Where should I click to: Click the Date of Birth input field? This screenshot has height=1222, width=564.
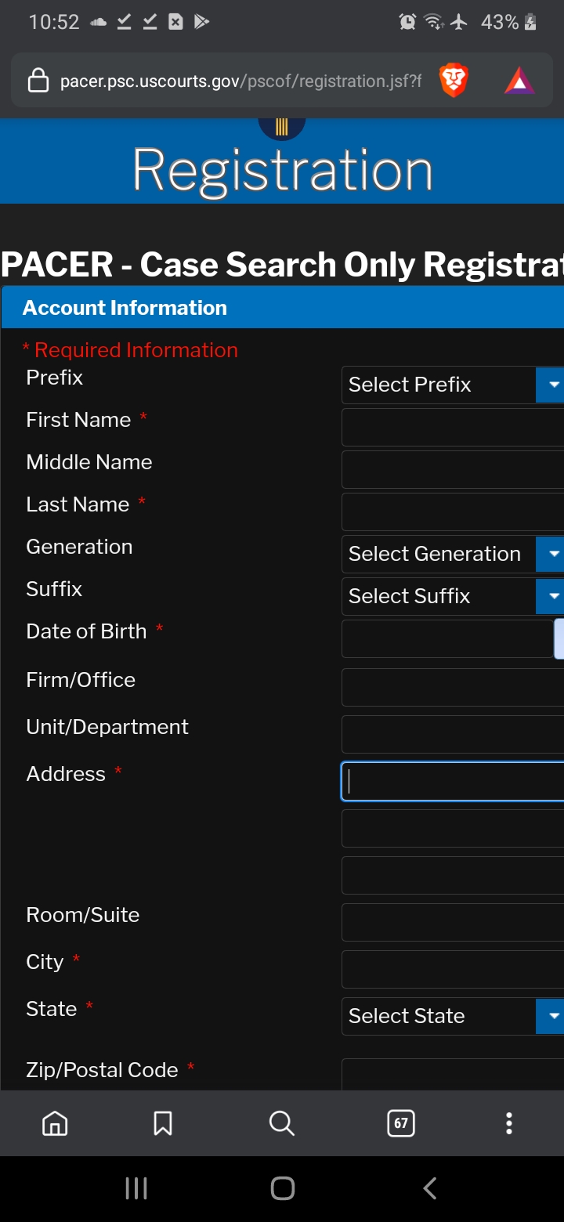click(447, 638)
